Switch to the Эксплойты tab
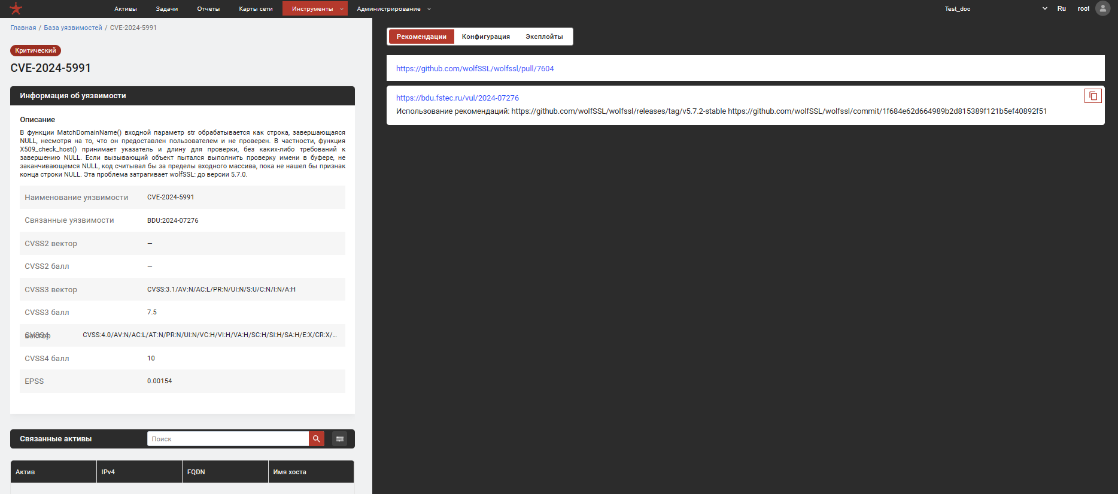 [544, 37]
